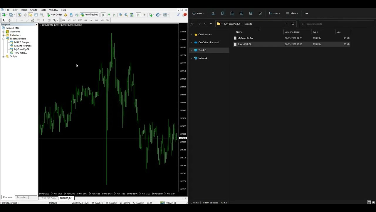Refresh the Explorer folder view
376x212 pixels.
[x=293, y=24]
